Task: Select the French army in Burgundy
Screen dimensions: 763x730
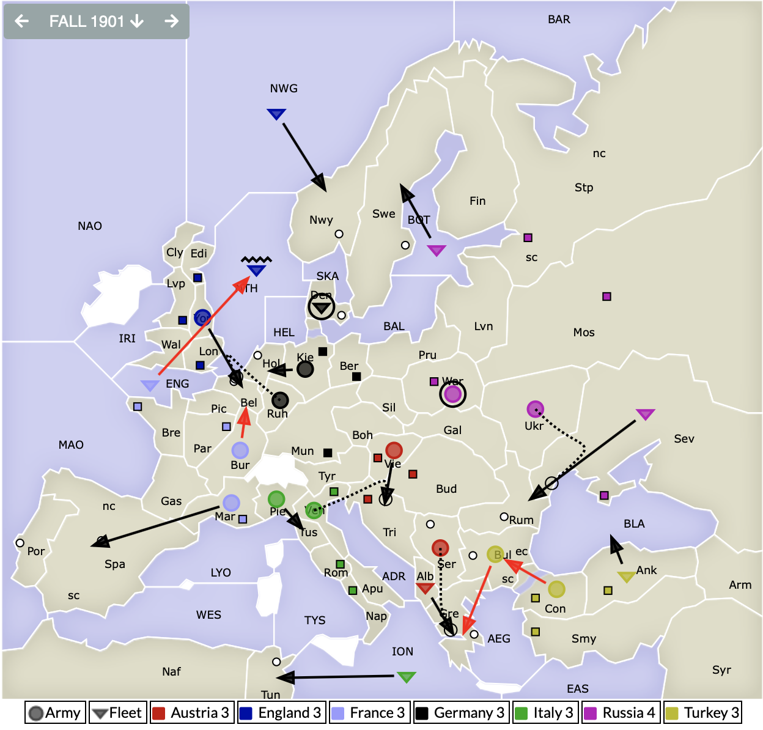Action: [x=240, y=451]
